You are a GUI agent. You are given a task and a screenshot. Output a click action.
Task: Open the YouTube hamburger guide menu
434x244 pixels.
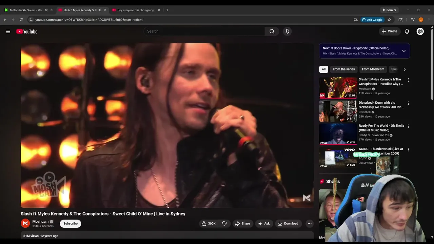pyautogui.click(x=8, y=32)
